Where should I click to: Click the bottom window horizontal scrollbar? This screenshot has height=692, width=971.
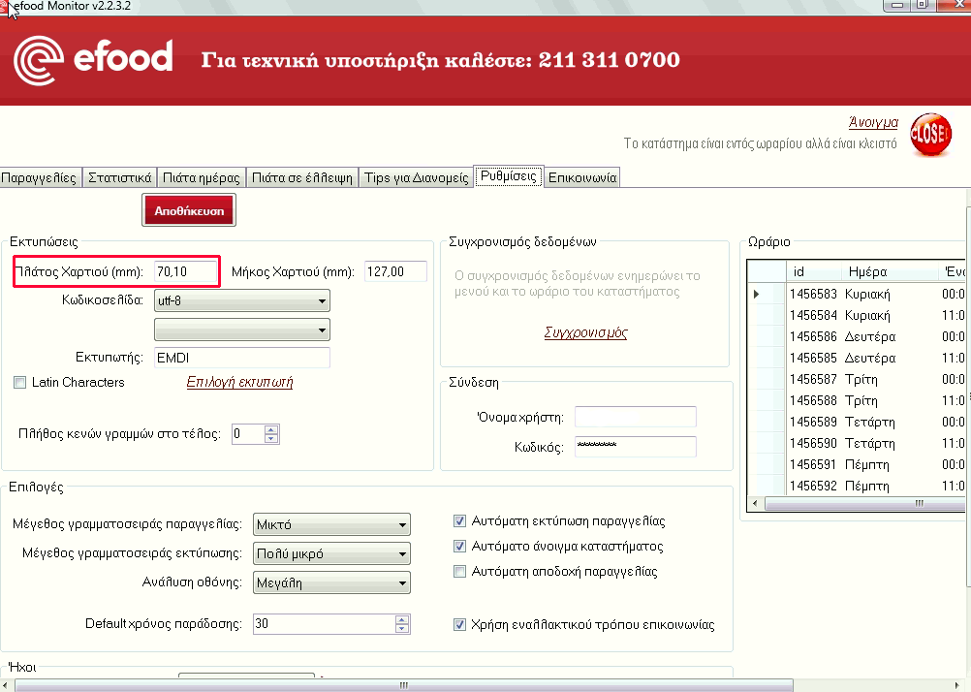click(x=404, y=685)
